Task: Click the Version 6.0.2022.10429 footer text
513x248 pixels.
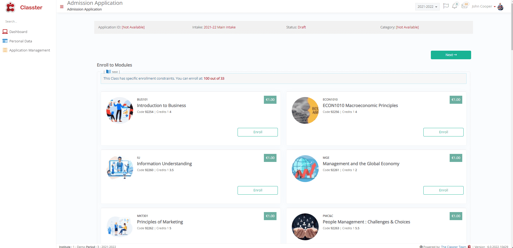Action: [x=491, y=247]
